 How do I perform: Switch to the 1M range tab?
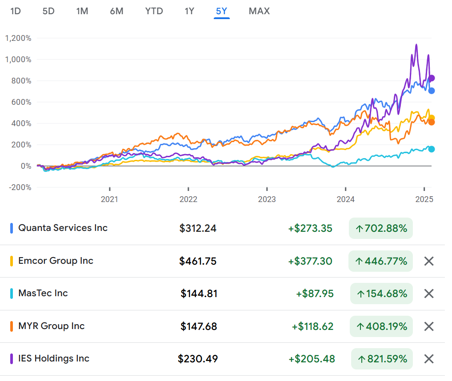[82, 11]
